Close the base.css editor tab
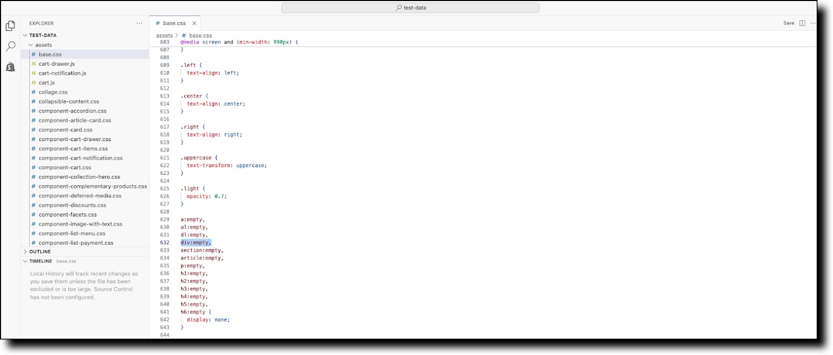Screen dimensions: 833x355 194,23
